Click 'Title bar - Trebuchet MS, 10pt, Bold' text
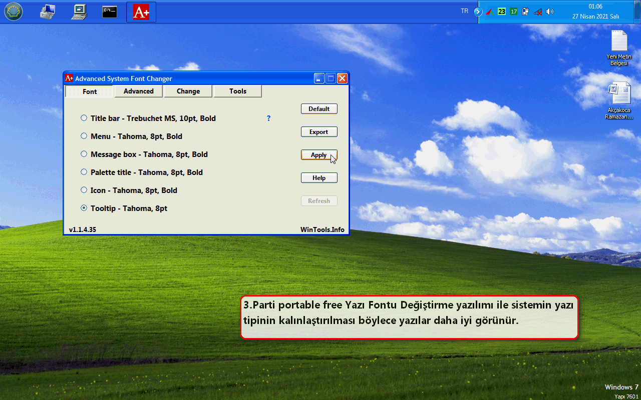 pyautogui.click(x=153, y=118)
